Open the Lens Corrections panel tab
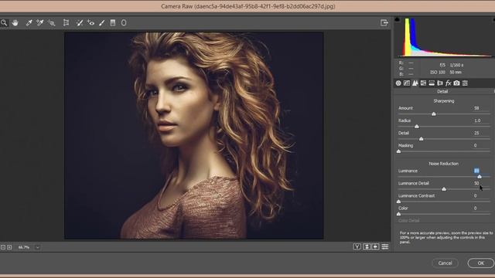Viewport: 495px width, 278px height. tap(440, 83)
